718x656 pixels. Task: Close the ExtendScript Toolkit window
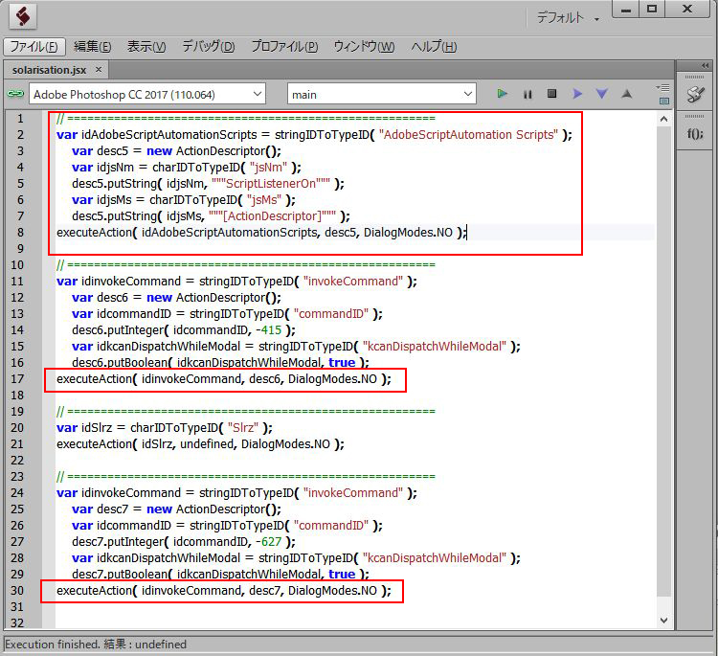(686, 10)
